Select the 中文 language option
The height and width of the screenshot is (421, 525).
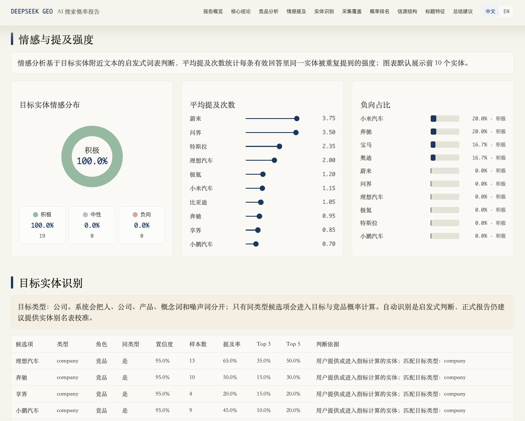click(x=491, y=11)
